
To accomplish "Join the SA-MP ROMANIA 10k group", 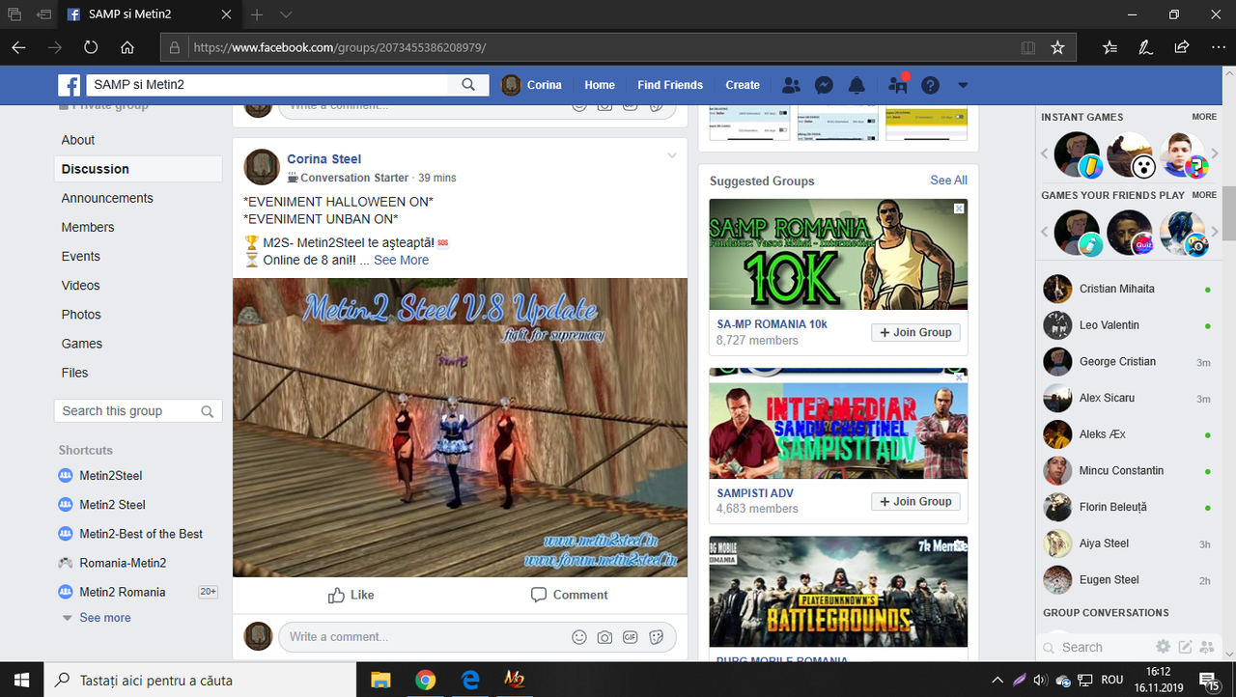I will [915, 332].
